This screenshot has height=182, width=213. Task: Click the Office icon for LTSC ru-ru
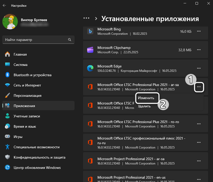pyautogui.click(x=90, y=142)
